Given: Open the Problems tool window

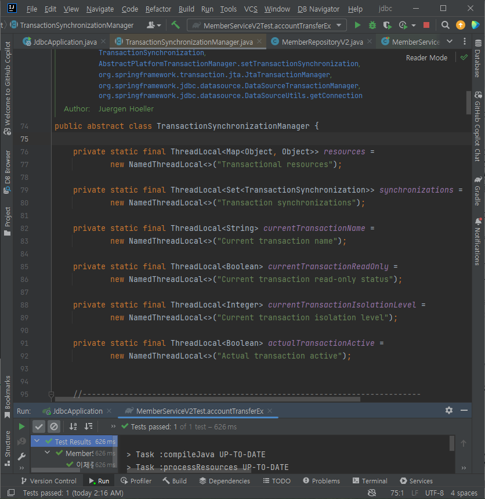Looking at the screenshot, I should point(321,481).
